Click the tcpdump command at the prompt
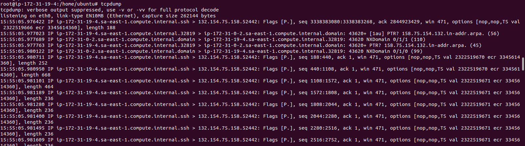 tap(111, 4)
